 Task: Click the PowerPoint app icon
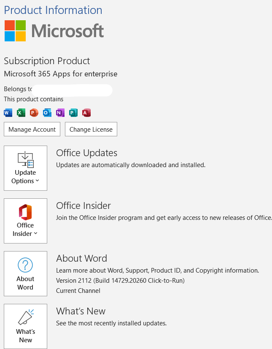[34, 113]
